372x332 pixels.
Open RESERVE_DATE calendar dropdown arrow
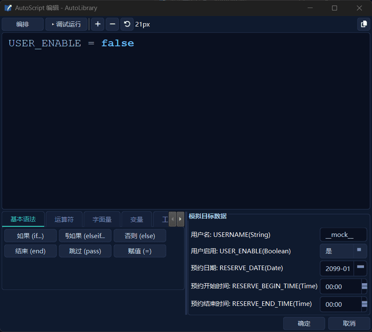360,268
